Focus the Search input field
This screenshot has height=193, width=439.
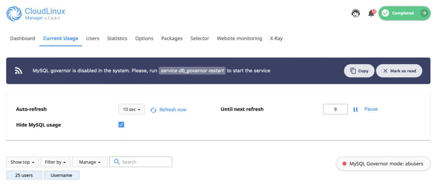pos(141,162)
